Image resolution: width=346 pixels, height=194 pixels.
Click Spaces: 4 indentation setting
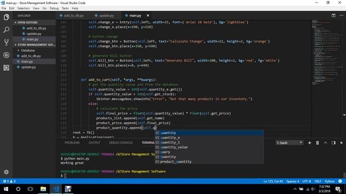(292, 181)
